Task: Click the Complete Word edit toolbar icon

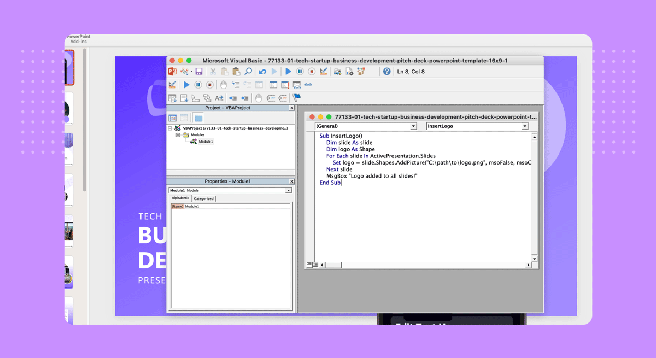Action: (x=219, y=98)
